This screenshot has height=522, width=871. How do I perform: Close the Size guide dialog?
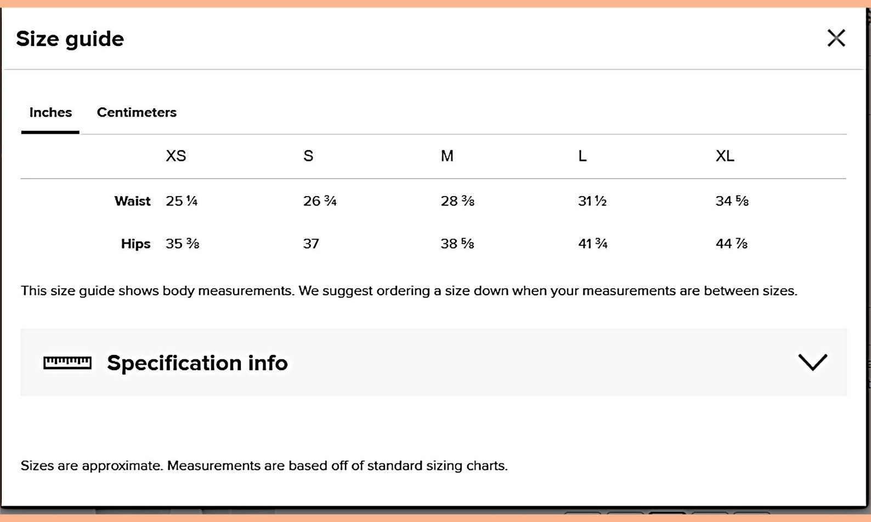(x=836, y=38)
